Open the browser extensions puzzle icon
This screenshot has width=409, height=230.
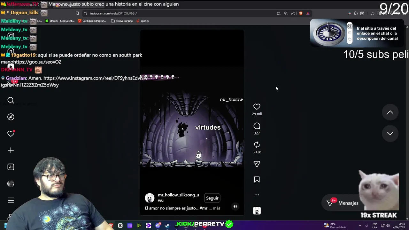tap(356, 13)
